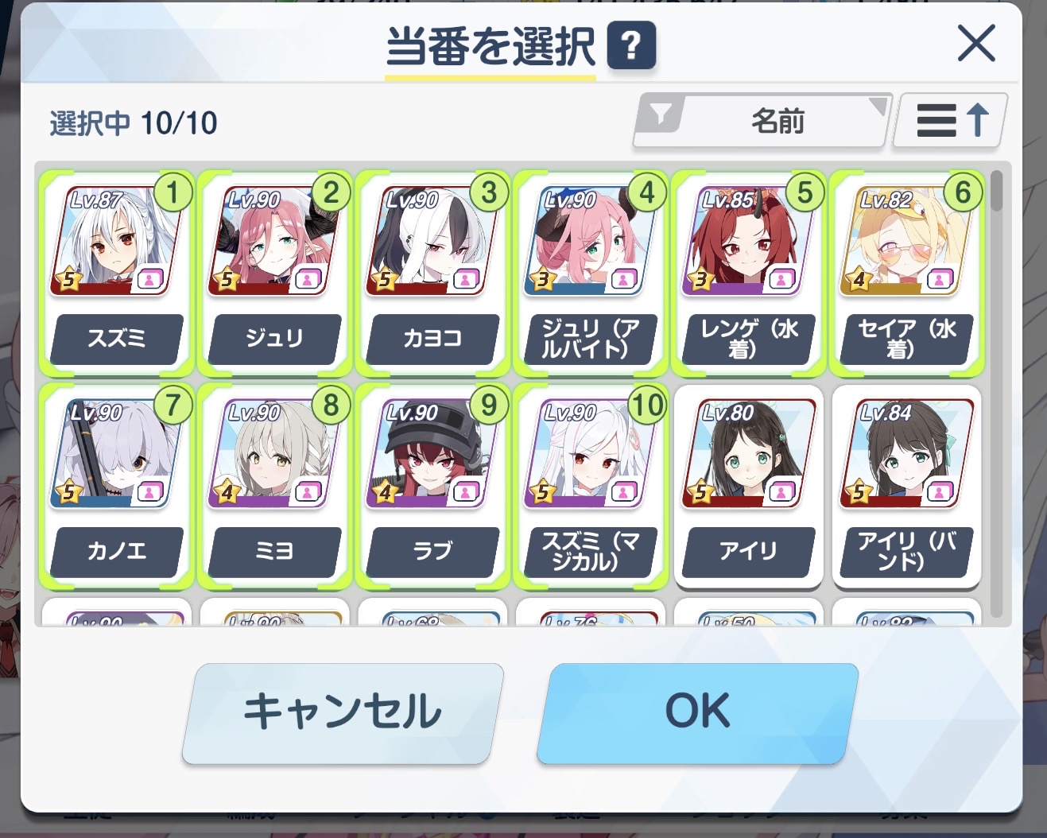Viewport: 1047px width, 838px height.
Task: Click the profile icon on アイリ portrait
Action: tap(781, 493)
